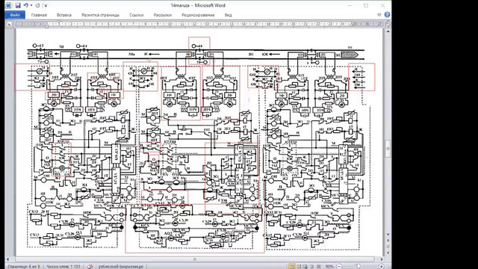Click the vertical scrollbar thumb
Image resolution: width=478 pixels, height=269 pixels.
tap(388, 148)
